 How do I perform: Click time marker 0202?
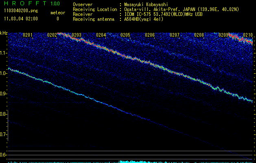click(52, 35)
